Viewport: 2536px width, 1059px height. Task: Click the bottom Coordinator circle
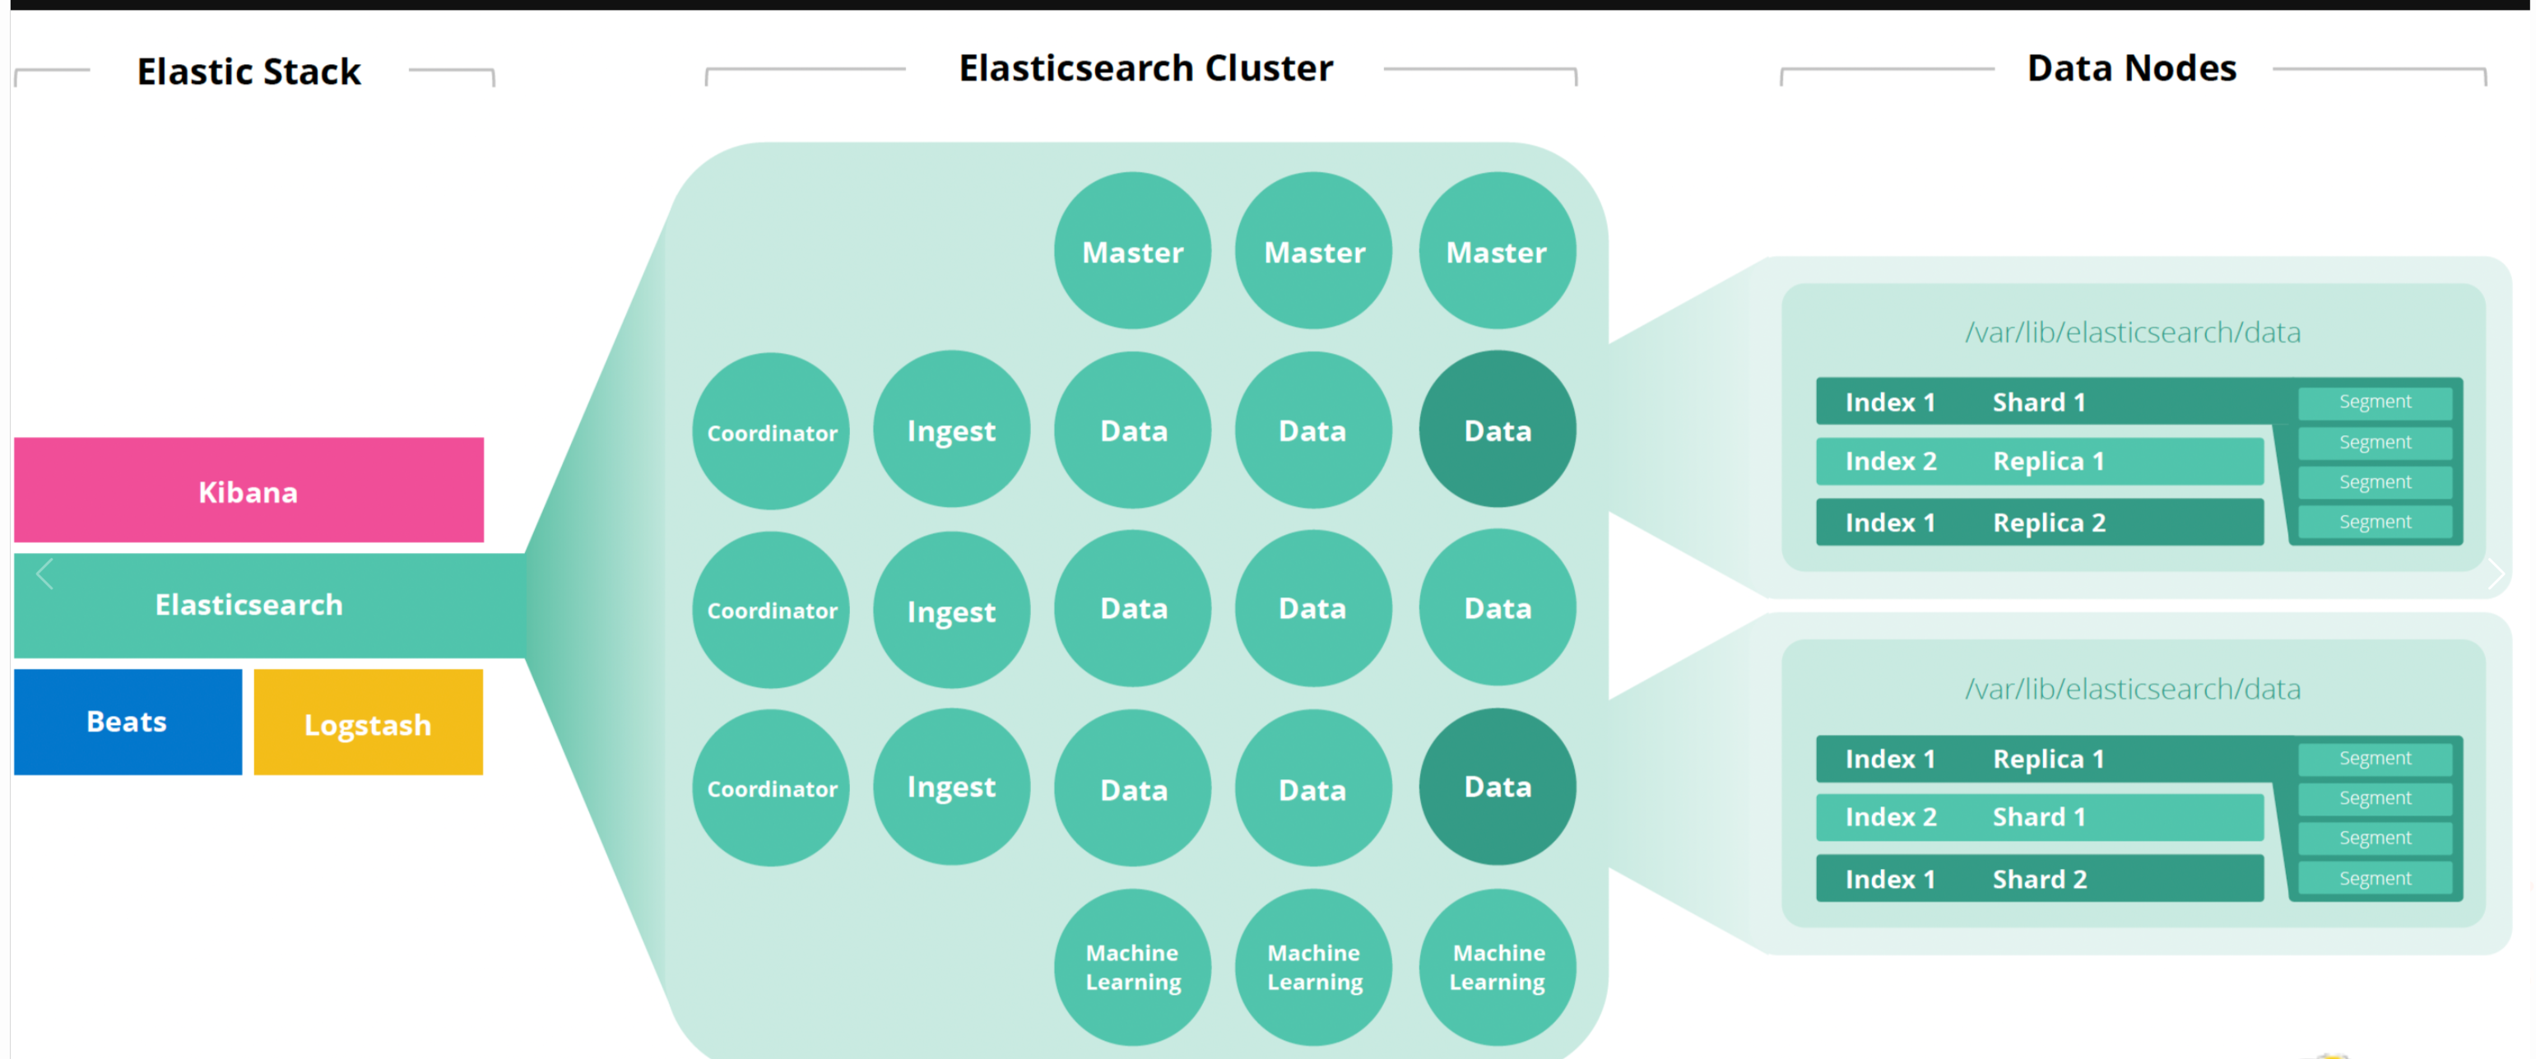[772, 787]
